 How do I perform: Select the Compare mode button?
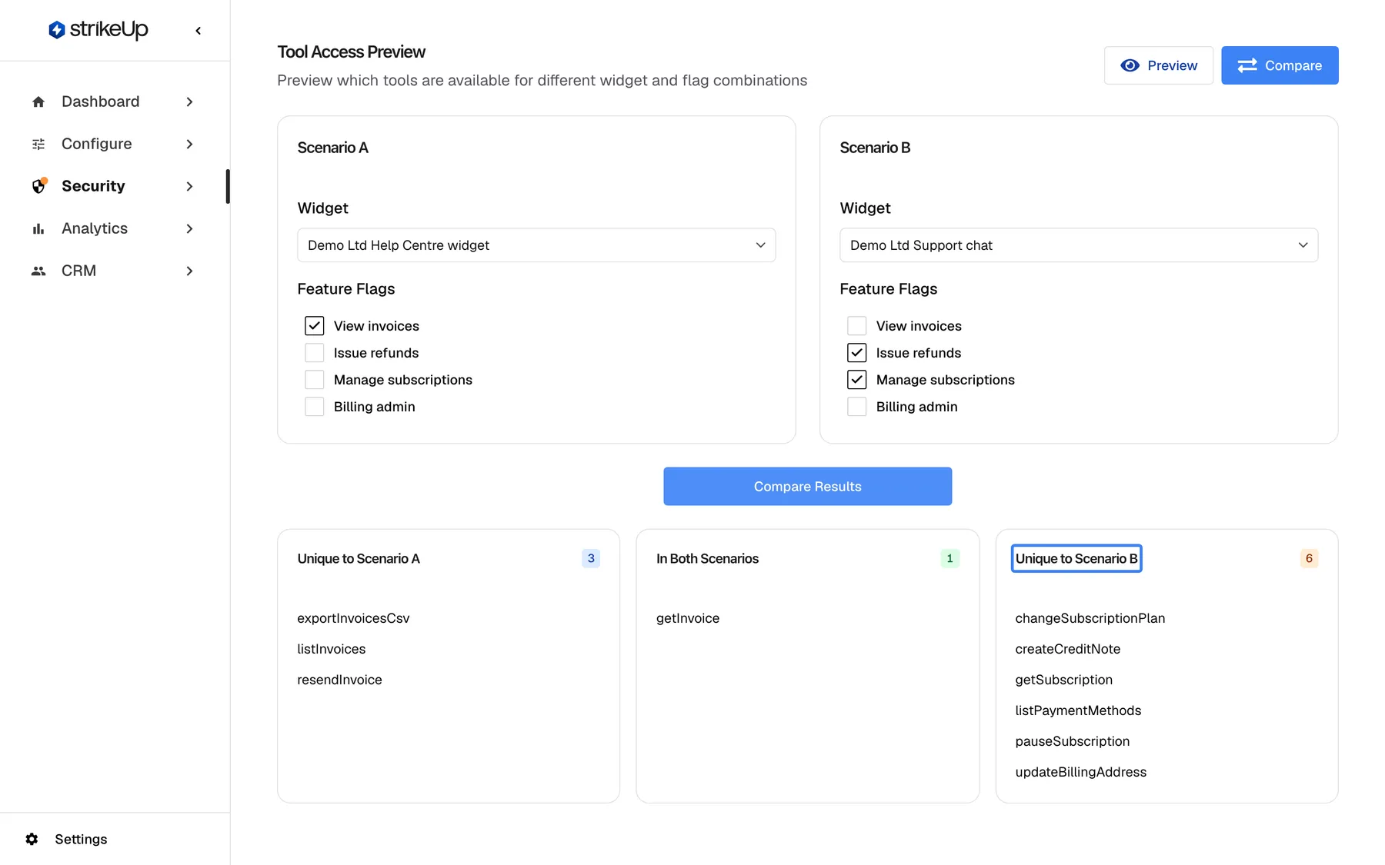pos(1280,65)
